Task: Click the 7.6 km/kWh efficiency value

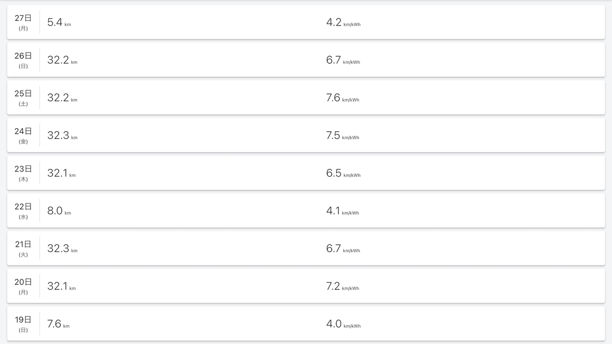Action: point(343,98)
